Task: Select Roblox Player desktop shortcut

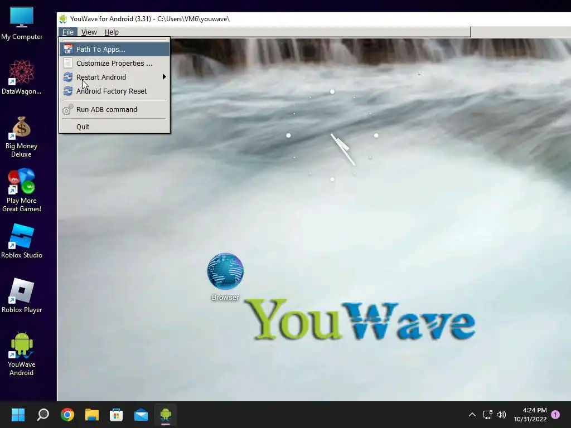Action: pyautogui.click(x=22, y=296)
